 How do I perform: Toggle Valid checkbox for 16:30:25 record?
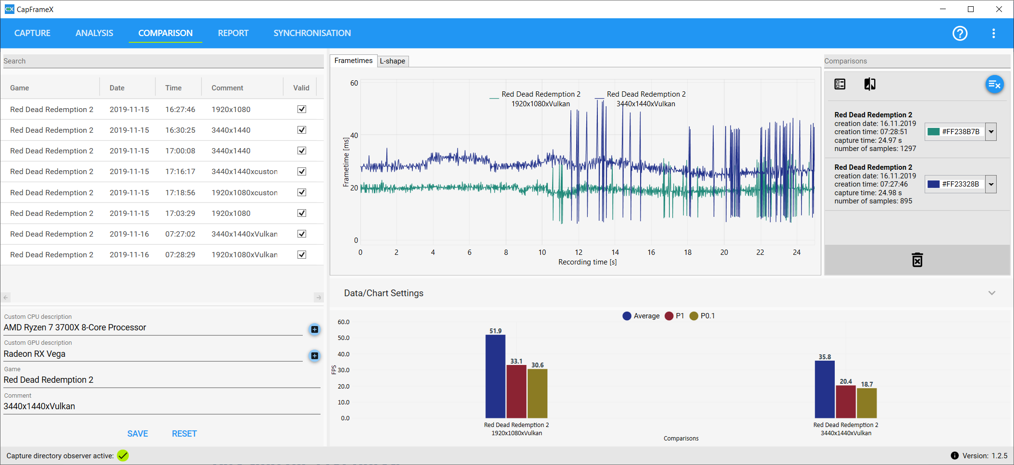(x=302, y=130)
